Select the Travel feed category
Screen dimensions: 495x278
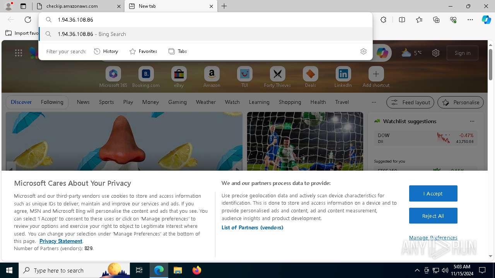coord(342,102)
